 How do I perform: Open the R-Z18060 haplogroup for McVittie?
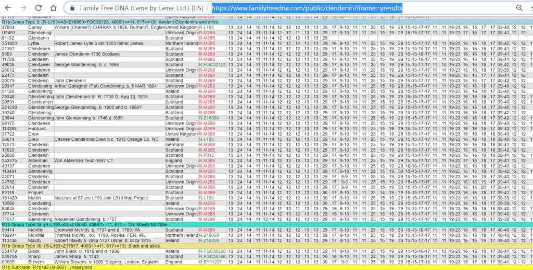(209, 235)
